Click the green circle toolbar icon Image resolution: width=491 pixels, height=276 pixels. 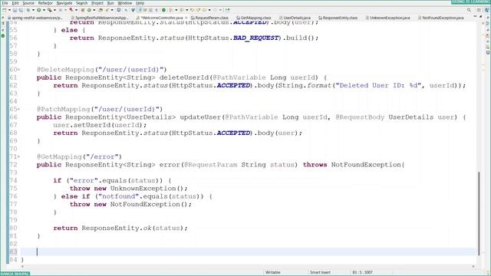point(163,10)
